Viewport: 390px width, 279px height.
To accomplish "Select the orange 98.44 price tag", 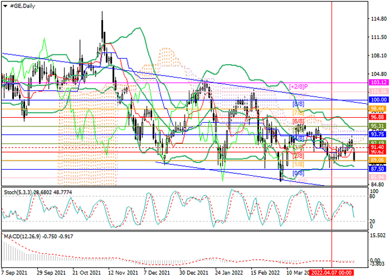I will coord(378,109).
